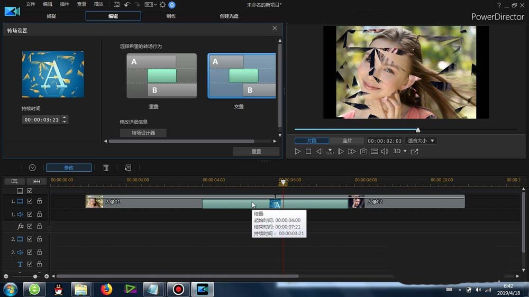Click the timeline playhead marker
Viewport: 529px width, 297px height.
click(283, 182)
